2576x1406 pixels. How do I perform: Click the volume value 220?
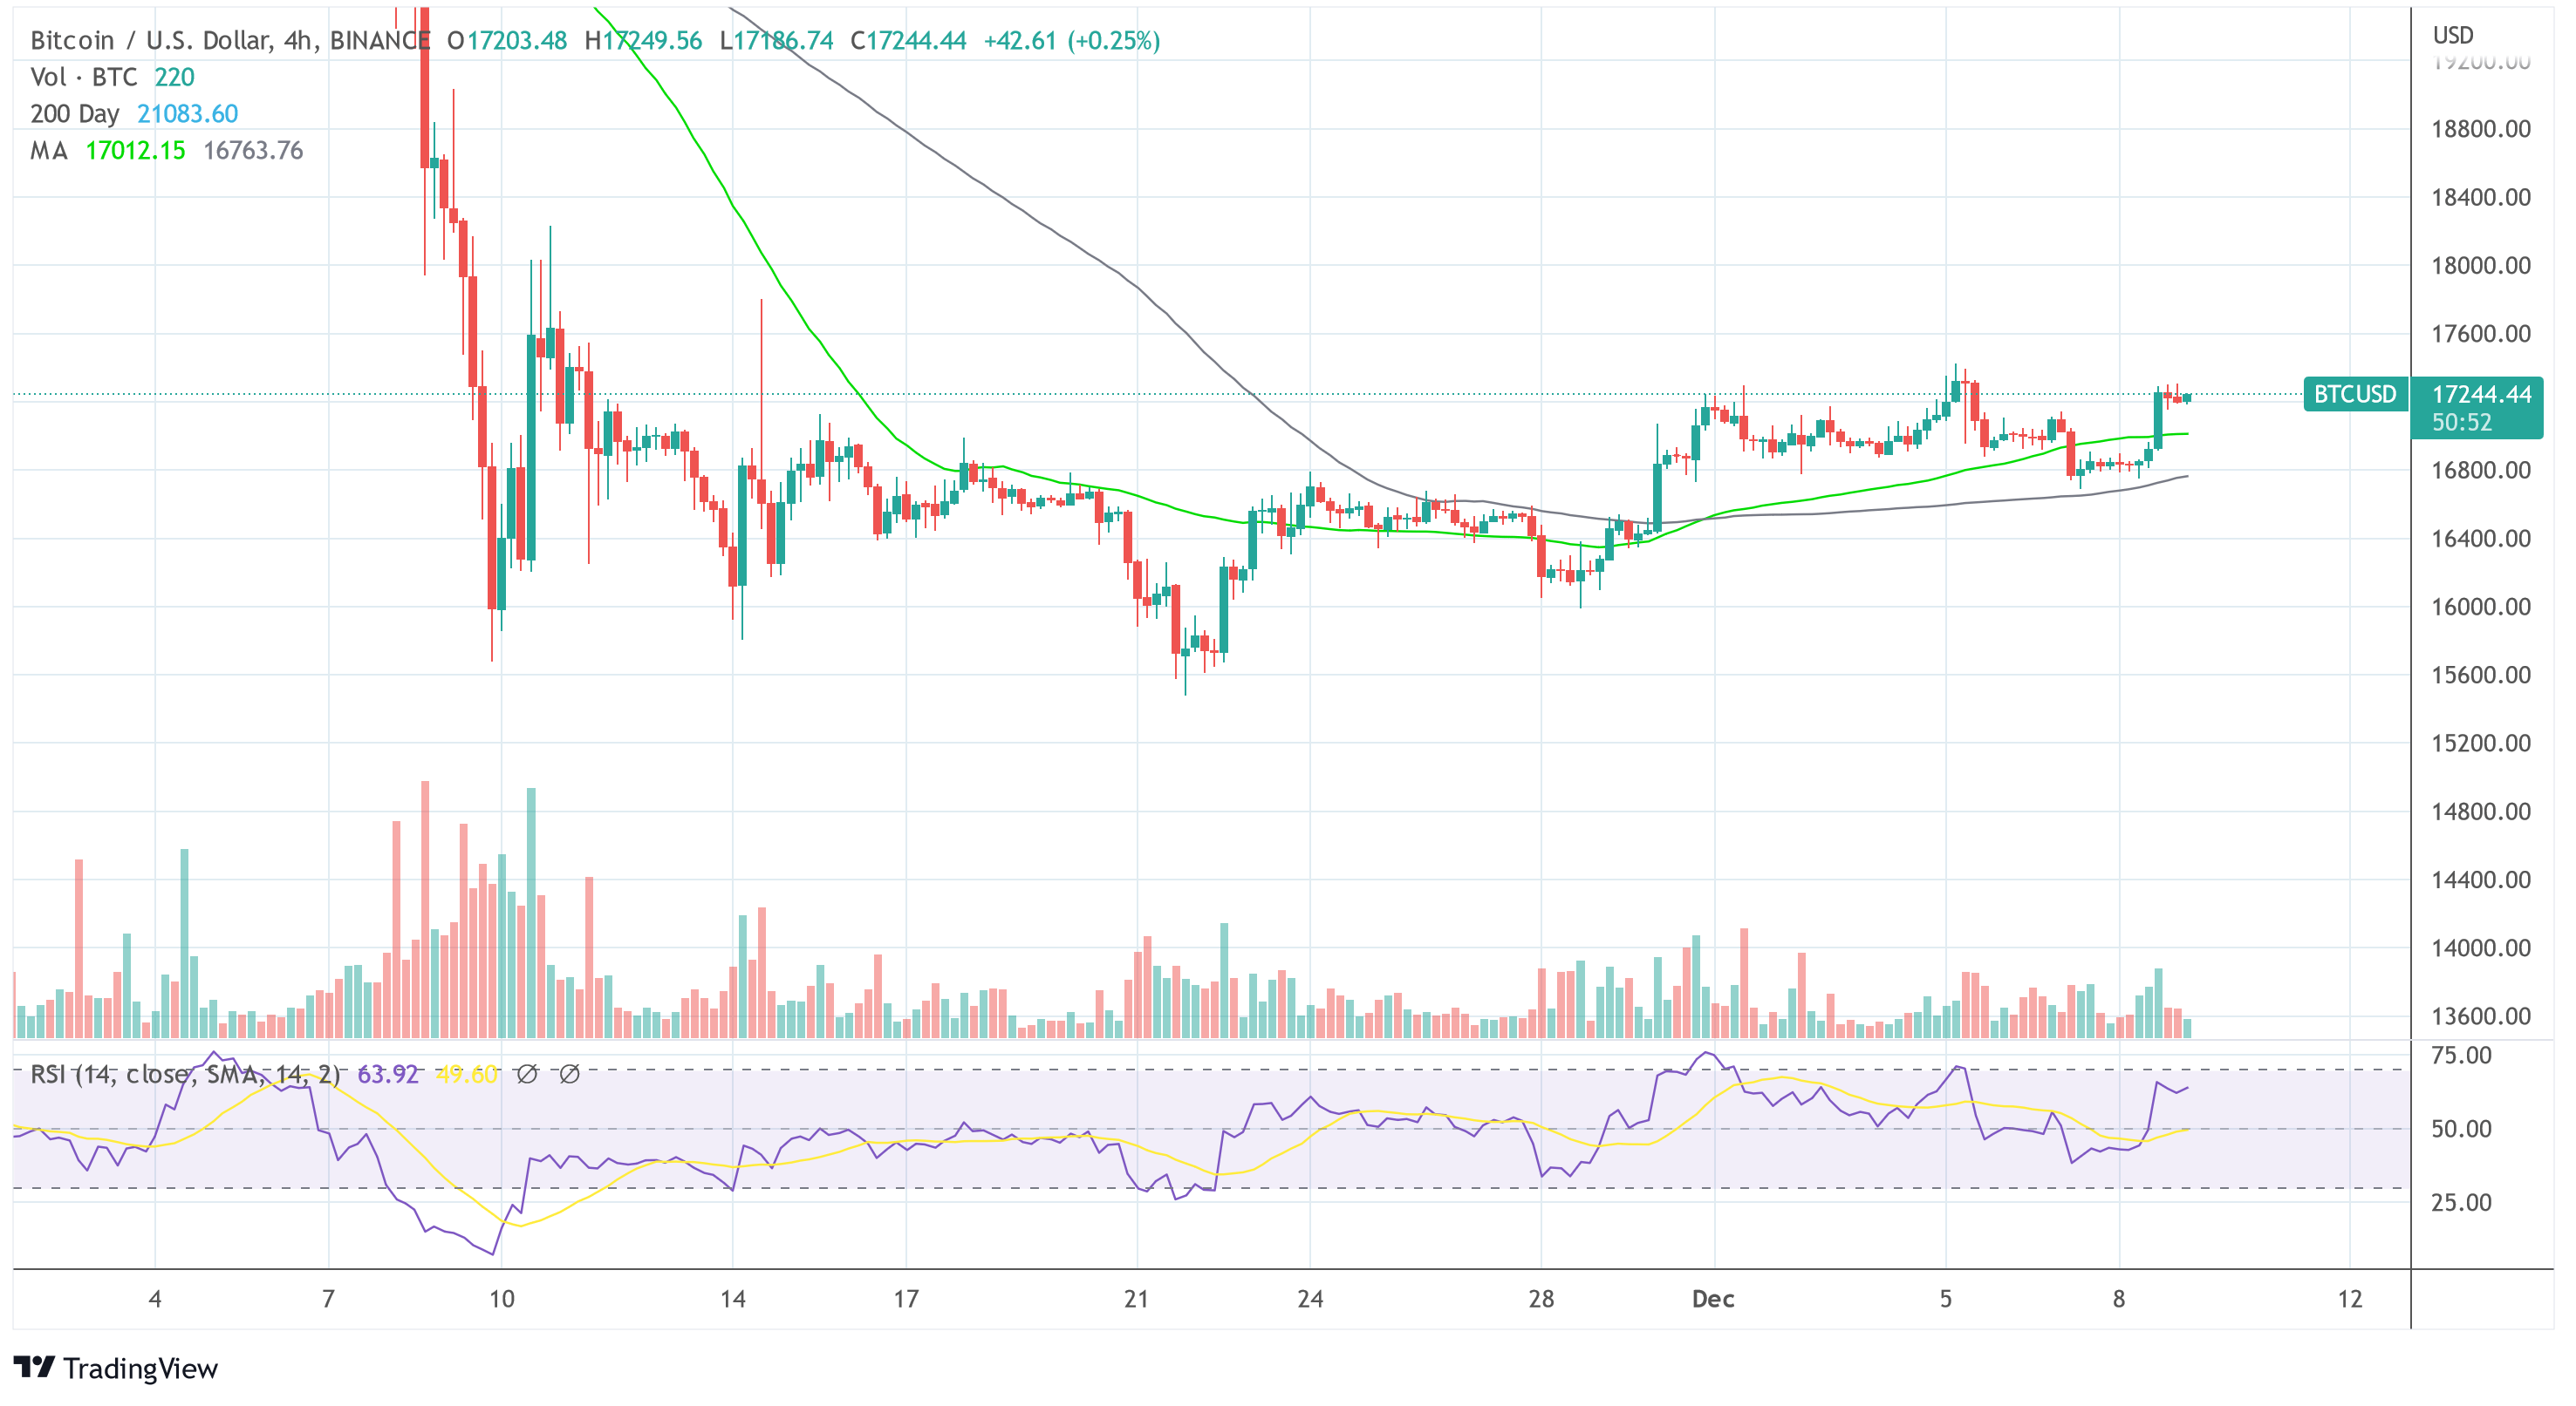pos(174,77)
